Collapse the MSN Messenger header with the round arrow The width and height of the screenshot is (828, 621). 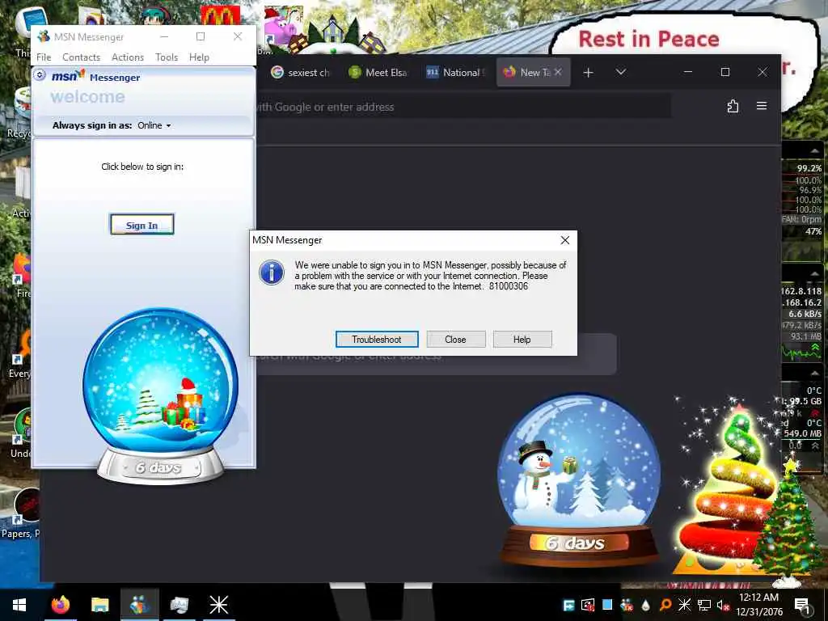[x=40, y=75]
